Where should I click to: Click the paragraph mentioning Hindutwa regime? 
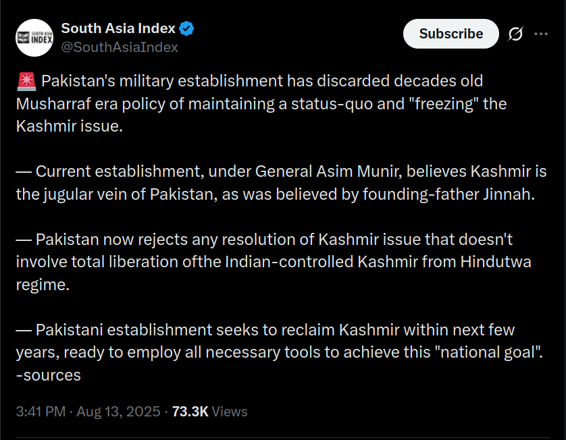[270, 262]
